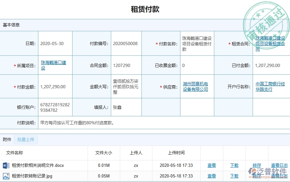290x182 pixels.
Task: View log for the docx file
Action: (x=279, y=166)
